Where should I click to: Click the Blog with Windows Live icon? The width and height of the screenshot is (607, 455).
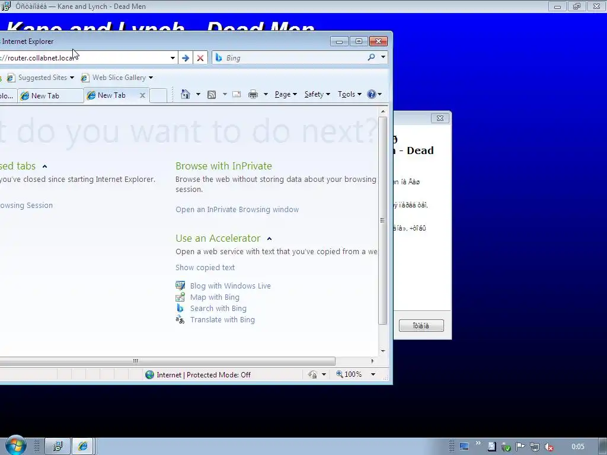180,286
